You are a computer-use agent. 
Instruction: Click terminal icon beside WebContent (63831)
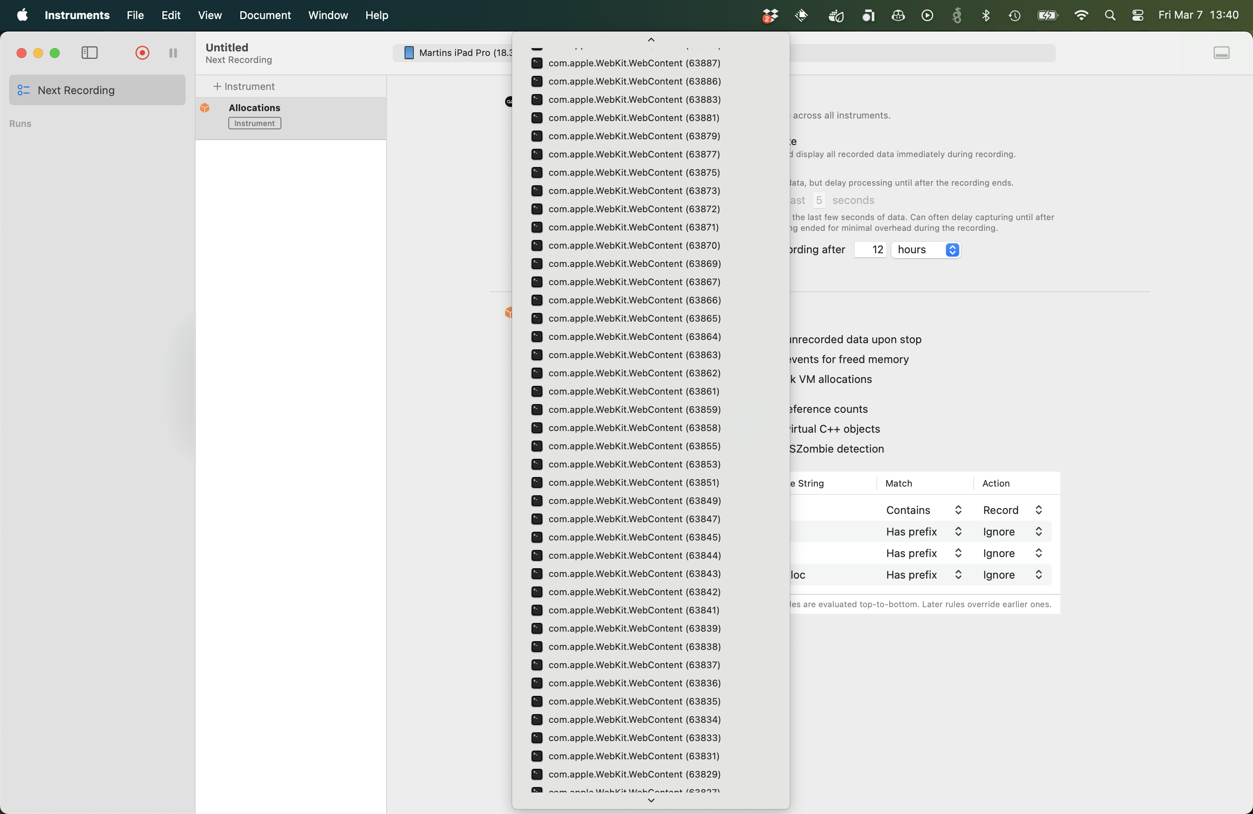pos(537,756)
